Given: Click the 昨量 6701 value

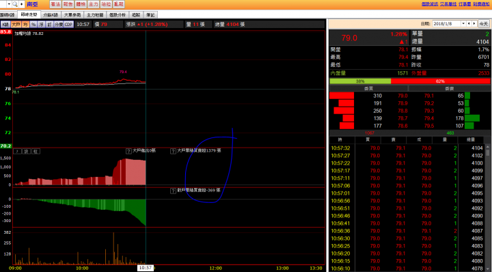Looking at the screenshot, I should click(484, 57).
